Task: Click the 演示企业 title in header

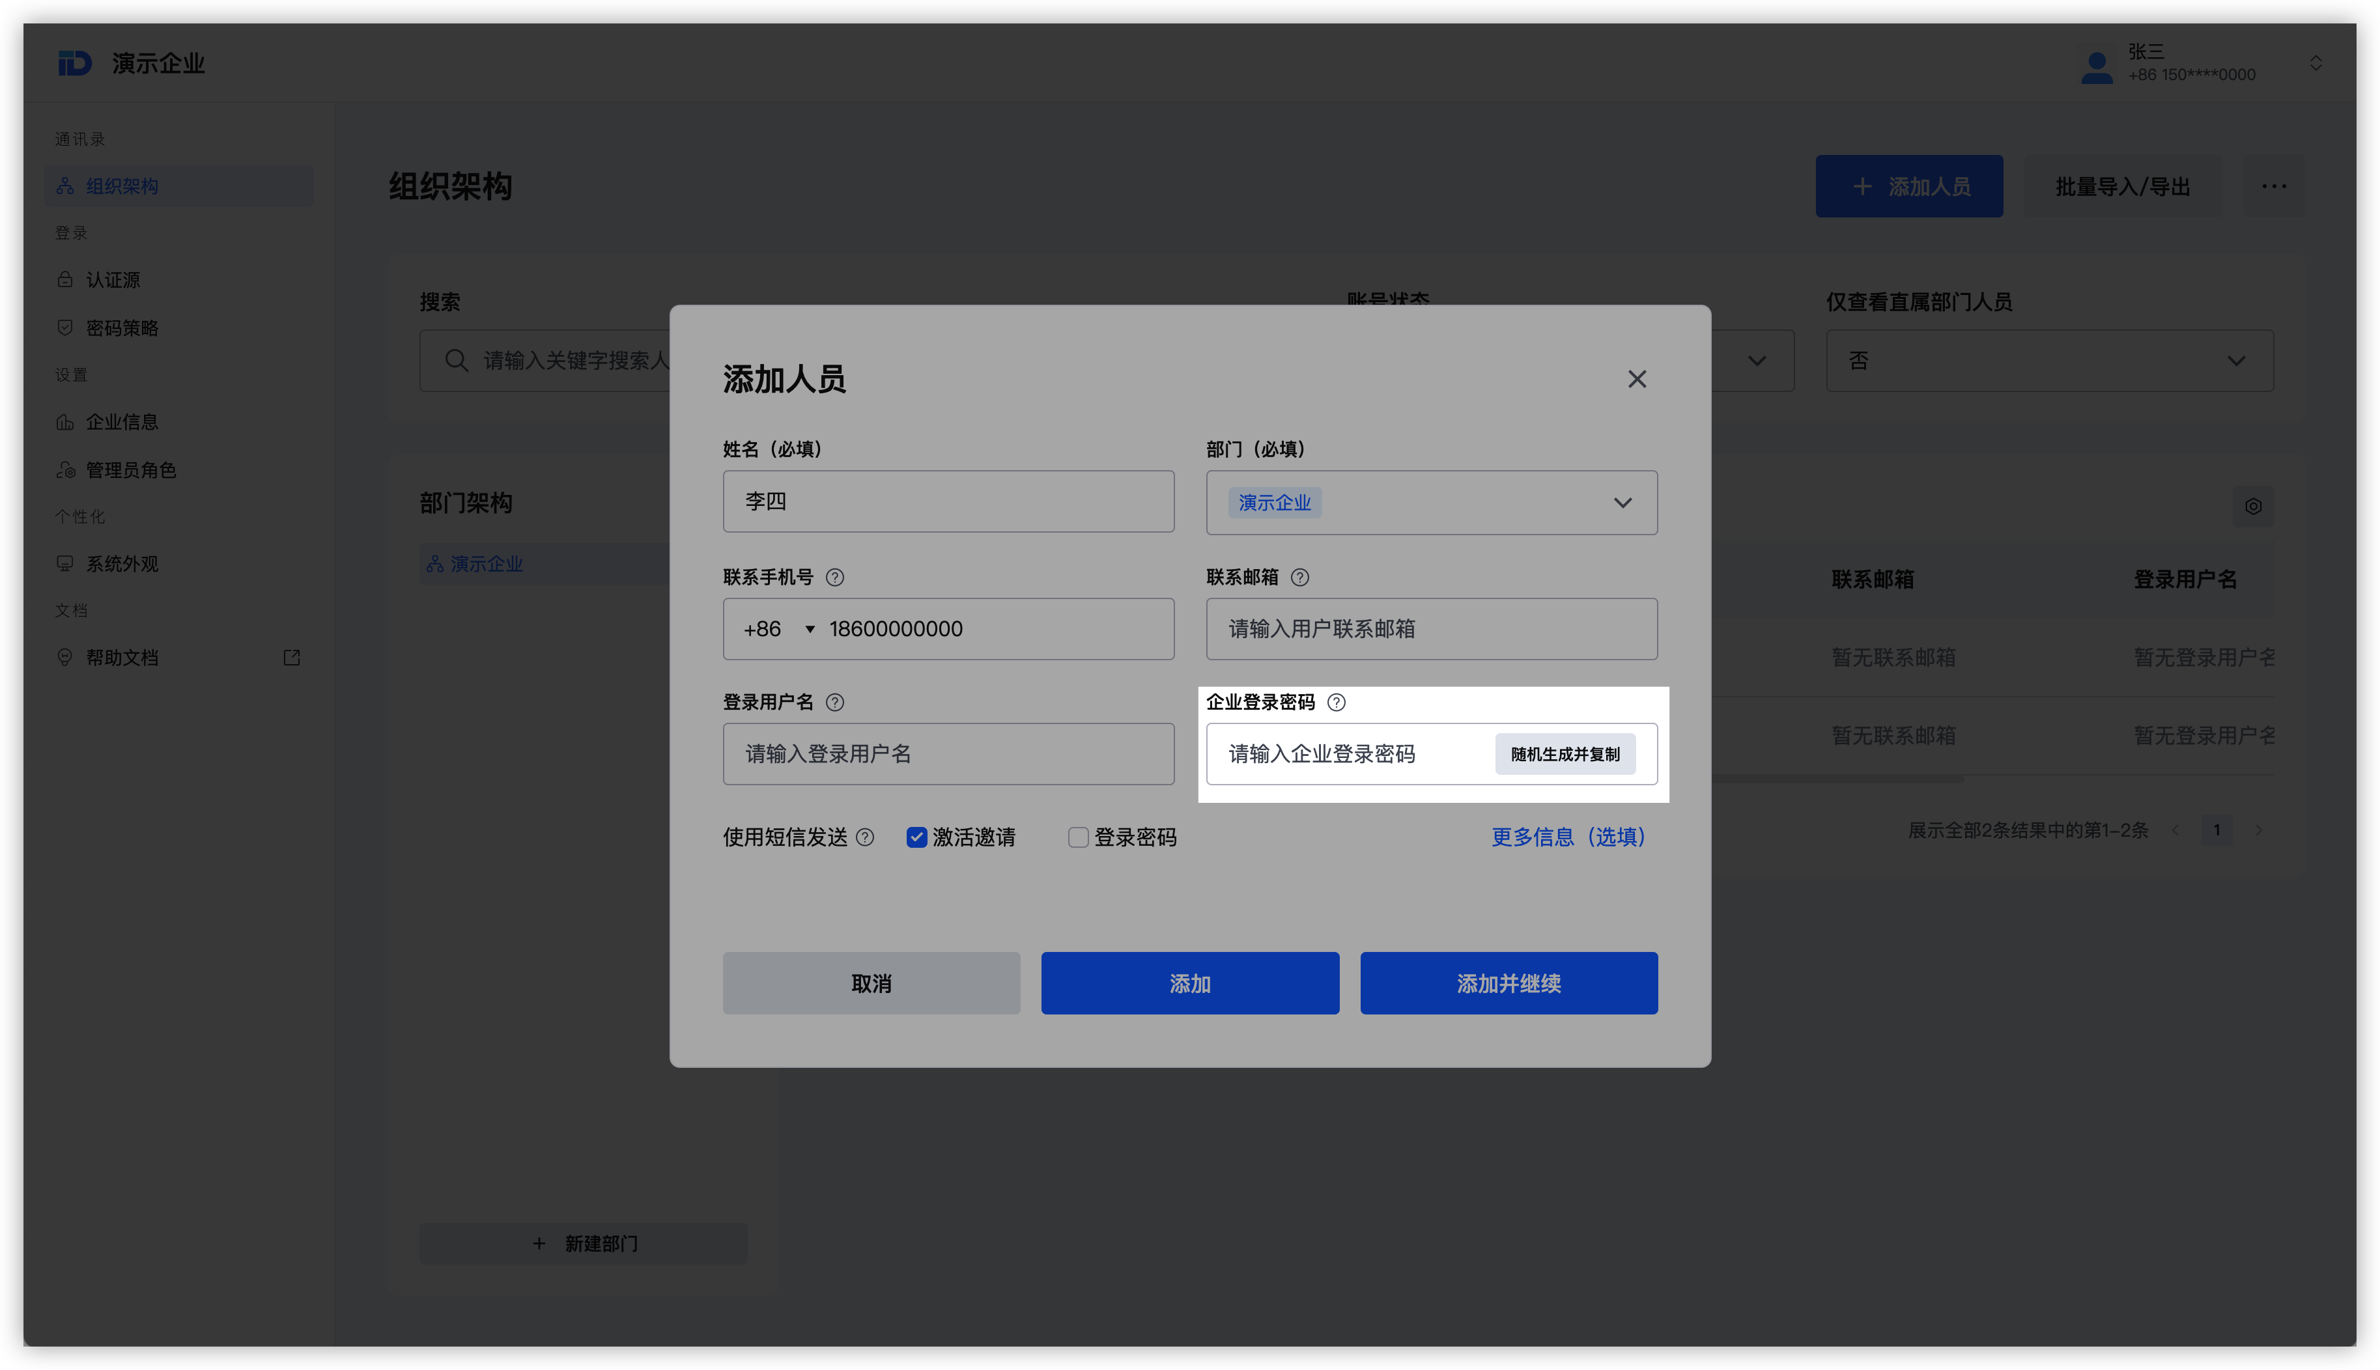Action: pos(158,63)
